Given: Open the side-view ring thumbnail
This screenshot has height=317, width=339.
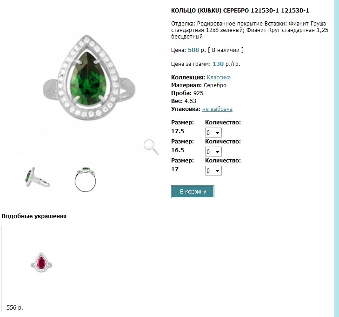Looking at the screenshot, I should pos(38,177).
